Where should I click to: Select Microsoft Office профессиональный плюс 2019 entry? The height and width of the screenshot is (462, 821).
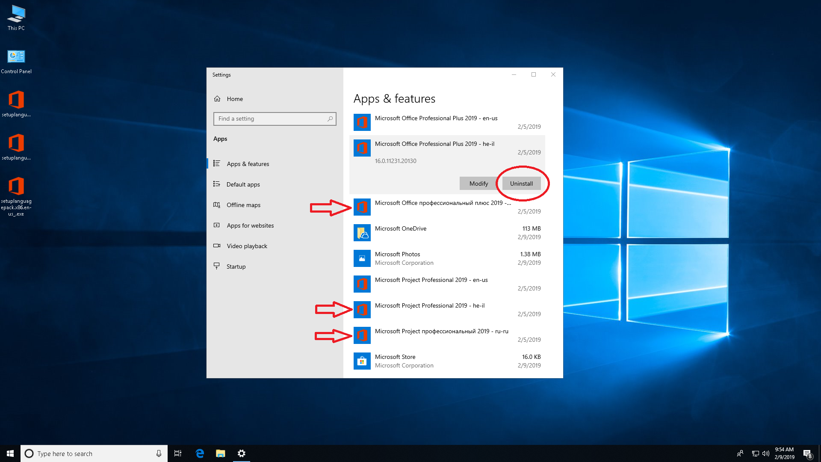(447, 207)
